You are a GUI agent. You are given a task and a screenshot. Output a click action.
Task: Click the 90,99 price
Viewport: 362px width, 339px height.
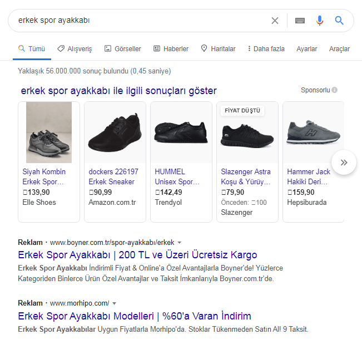101,192
